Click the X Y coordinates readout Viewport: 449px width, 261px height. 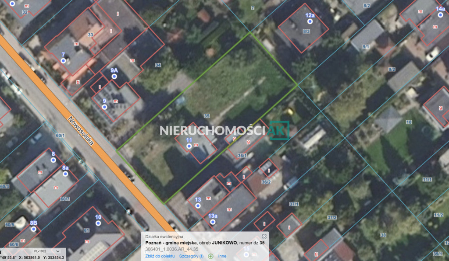[42, 258]
